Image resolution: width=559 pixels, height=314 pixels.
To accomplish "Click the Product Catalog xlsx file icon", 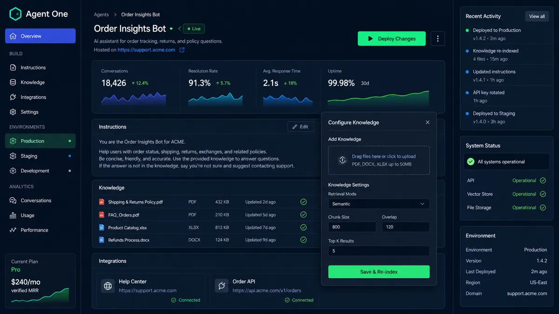I will pos(102,227).
